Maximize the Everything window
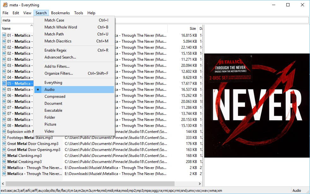Screen dimensions: 310x194 coord(288,5)
